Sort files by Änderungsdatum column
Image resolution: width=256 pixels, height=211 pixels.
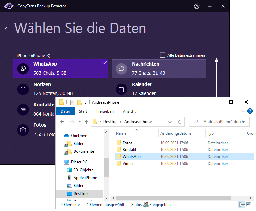pos(176,133)
